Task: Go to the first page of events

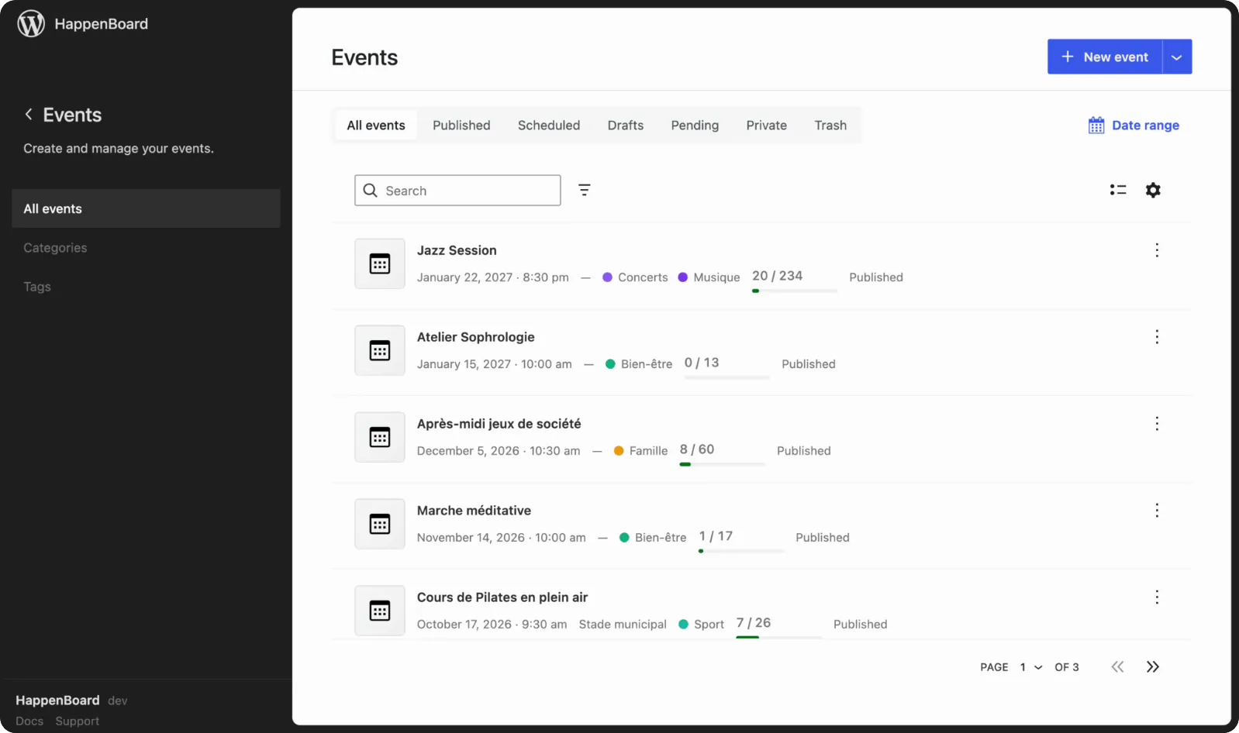Action: 1117,667
